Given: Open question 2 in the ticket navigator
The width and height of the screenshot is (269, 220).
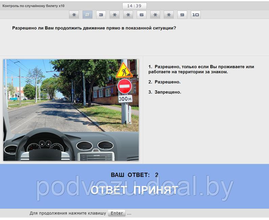Looking at the screenshot, I should 87,15.
